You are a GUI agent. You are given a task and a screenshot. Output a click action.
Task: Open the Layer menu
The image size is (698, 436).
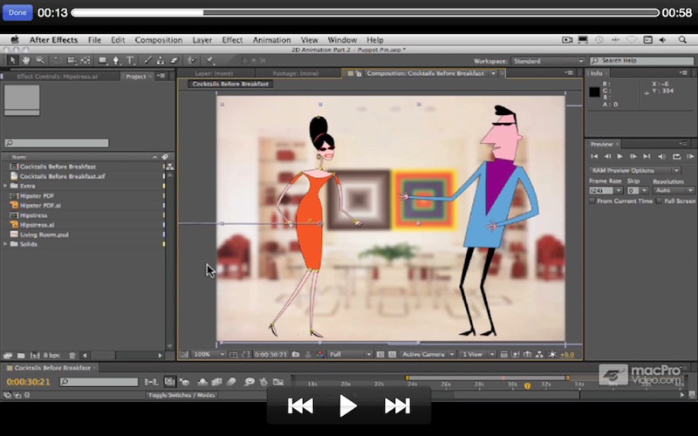click(202, 39)
